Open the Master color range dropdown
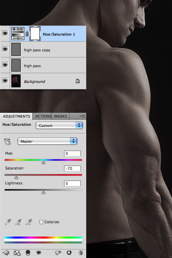172x258 pixels. click(47, 142)
